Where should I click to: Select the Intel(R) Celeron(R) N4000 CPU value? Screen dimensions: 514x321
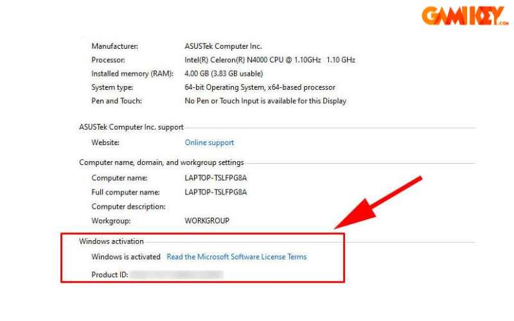click(270, 60)
